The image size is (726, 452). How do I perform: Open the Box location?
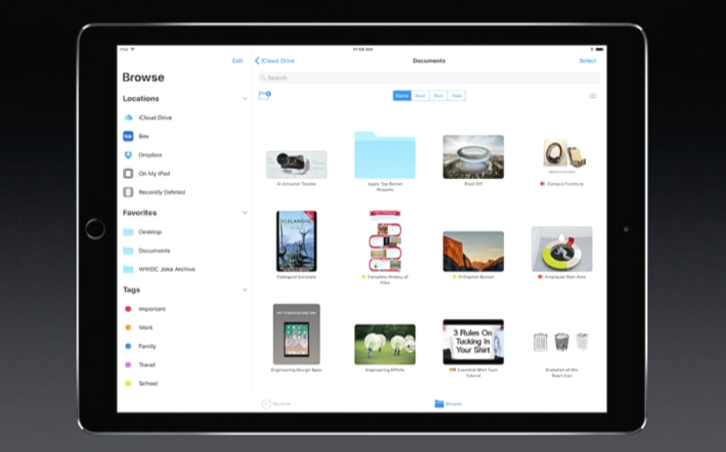143,136
